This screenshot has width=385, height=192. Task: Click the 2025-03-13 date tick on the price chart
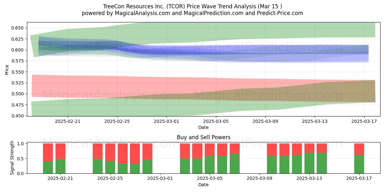(x=315, y=121)
